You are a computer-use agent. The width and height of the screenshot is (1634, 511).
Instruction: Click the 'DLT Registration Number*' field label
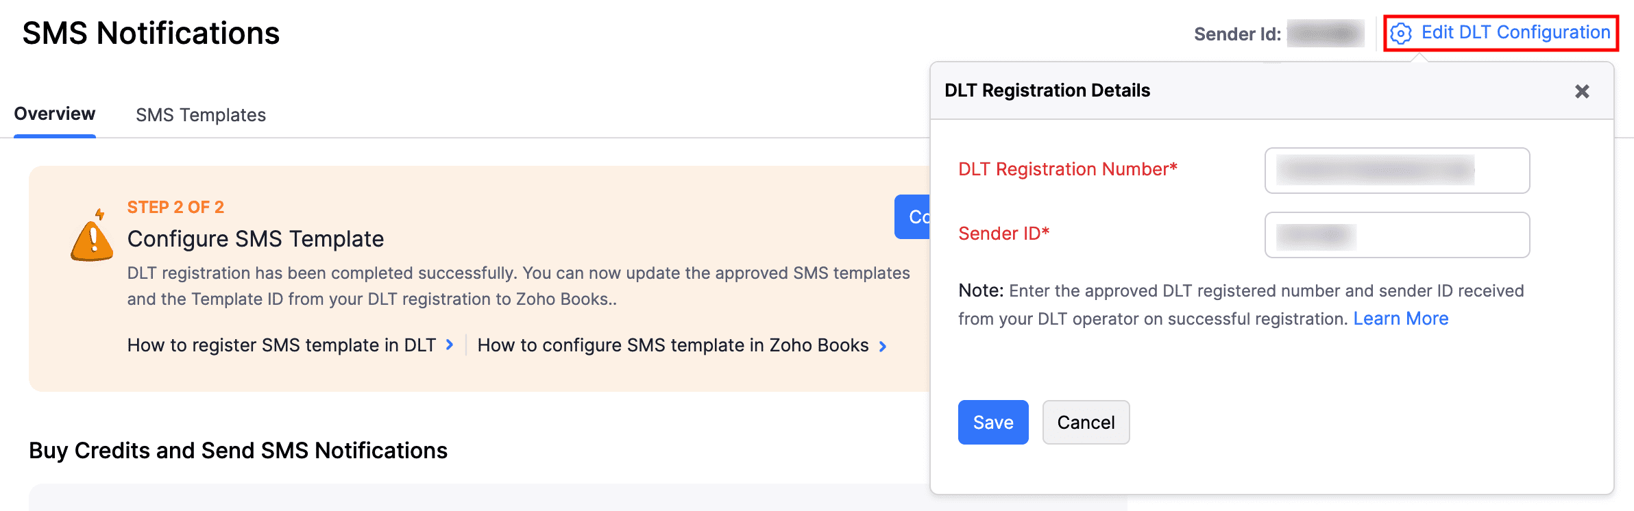tap(1067, 169)
